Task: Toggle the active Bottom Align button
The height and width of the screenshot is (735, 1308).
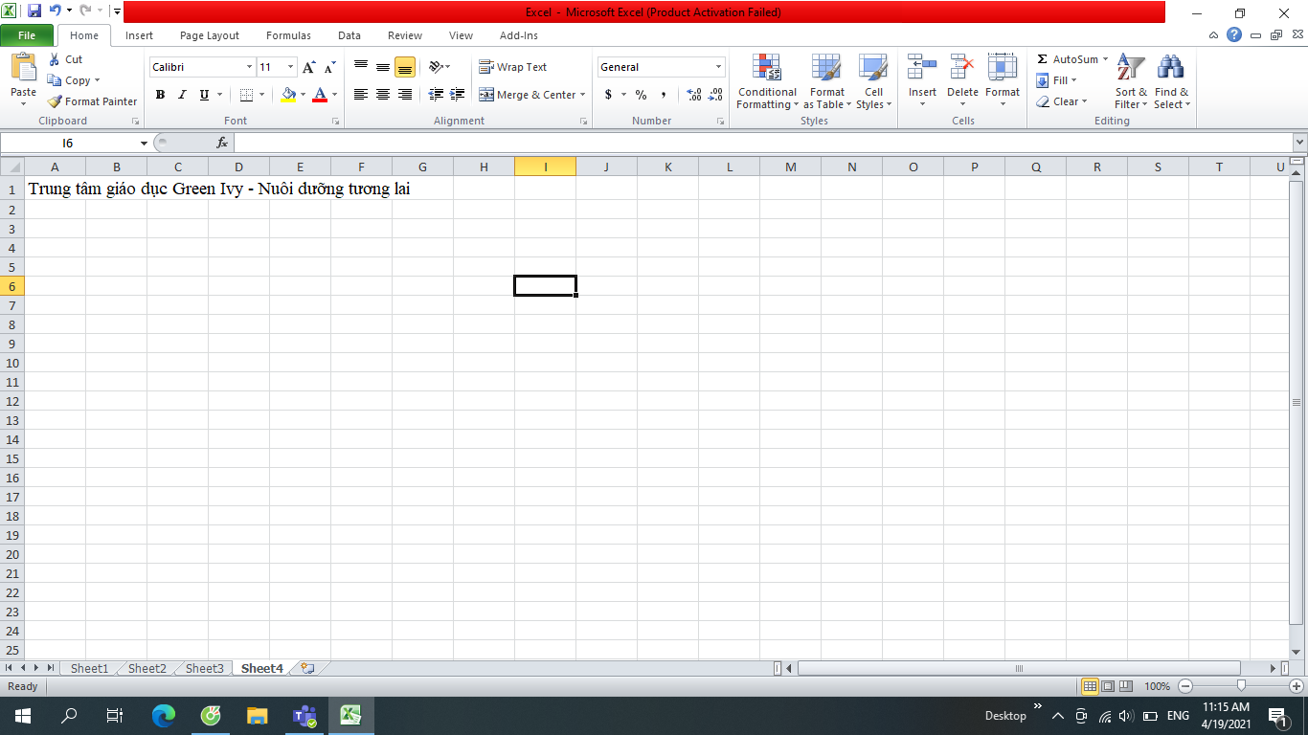Action: coord(405,67)
